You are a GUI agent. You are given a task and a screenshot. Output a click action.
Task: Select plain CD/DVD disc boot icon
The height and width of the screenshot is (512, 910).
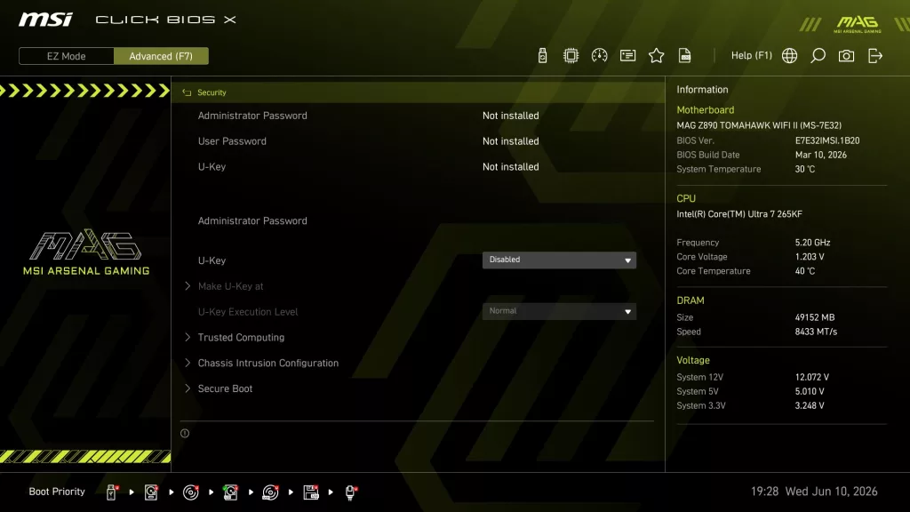191,492
